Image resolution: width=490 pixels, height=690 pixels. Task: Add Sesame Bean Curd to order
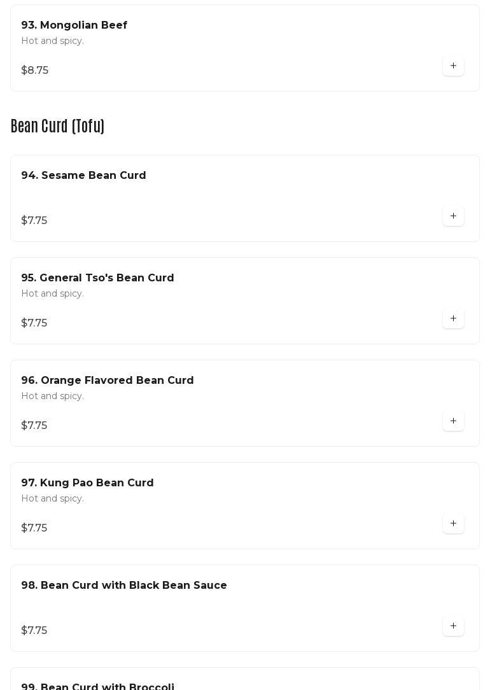pos(453,216)
